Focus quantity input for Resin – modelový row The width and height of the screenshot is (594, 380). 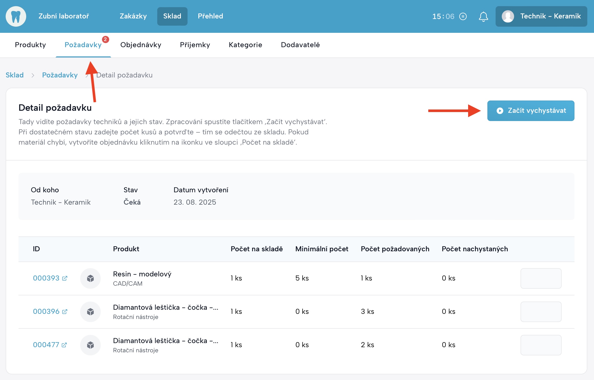point(541,278)
